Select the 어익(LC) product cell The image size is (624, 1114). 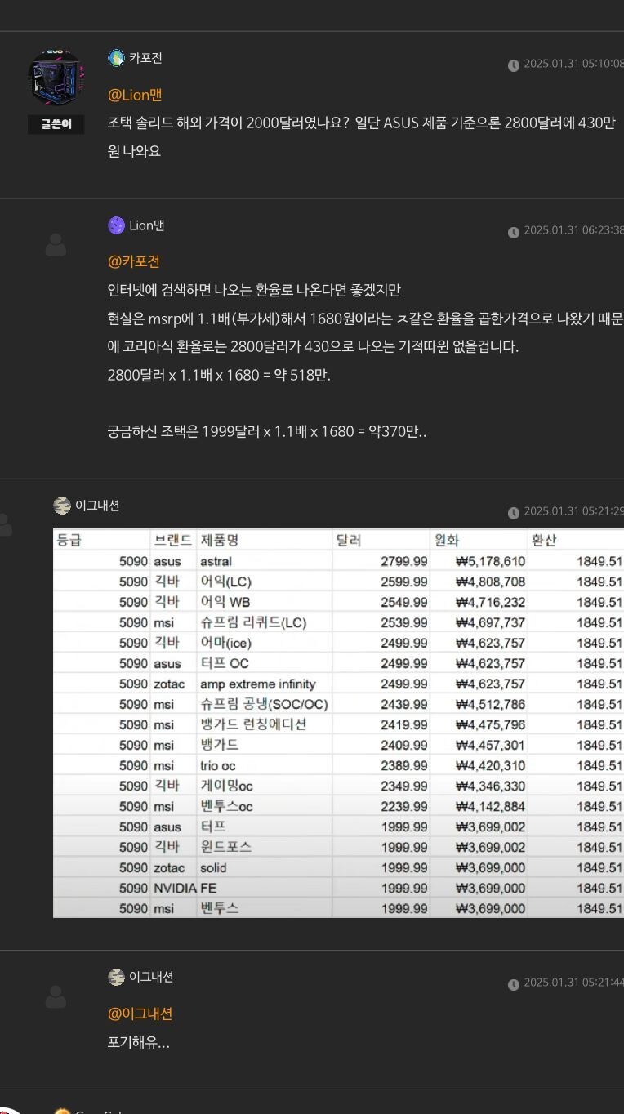point(265,582)
